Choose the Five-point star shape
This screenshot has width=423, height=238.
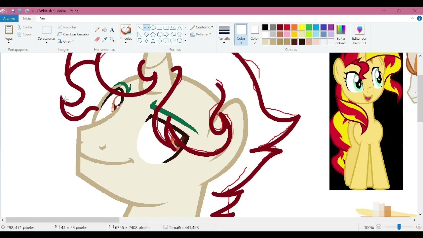click(153, 41)
